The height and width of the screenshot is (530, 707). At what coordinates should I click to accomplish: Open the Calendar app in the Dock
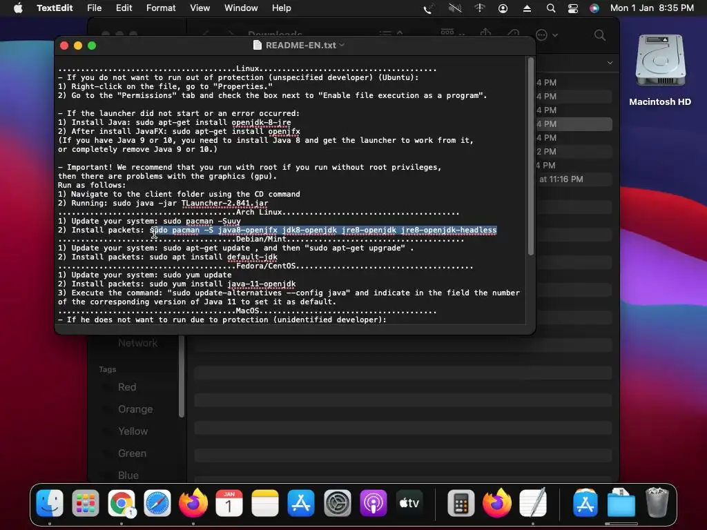[x=229, y=503]
